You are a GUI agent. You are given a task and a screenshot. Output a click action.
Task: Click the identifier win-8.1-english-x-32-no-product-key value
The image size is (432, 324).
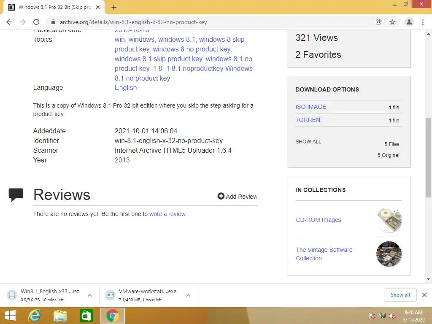pyautogui.click(x=169, y=141)
